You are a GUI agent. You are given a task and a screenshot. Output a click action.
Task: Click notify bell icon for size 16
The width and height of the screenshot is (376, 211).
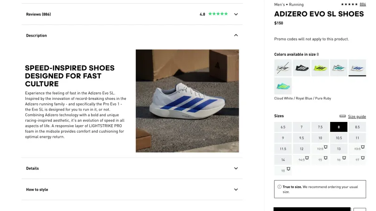coord(344,158)
